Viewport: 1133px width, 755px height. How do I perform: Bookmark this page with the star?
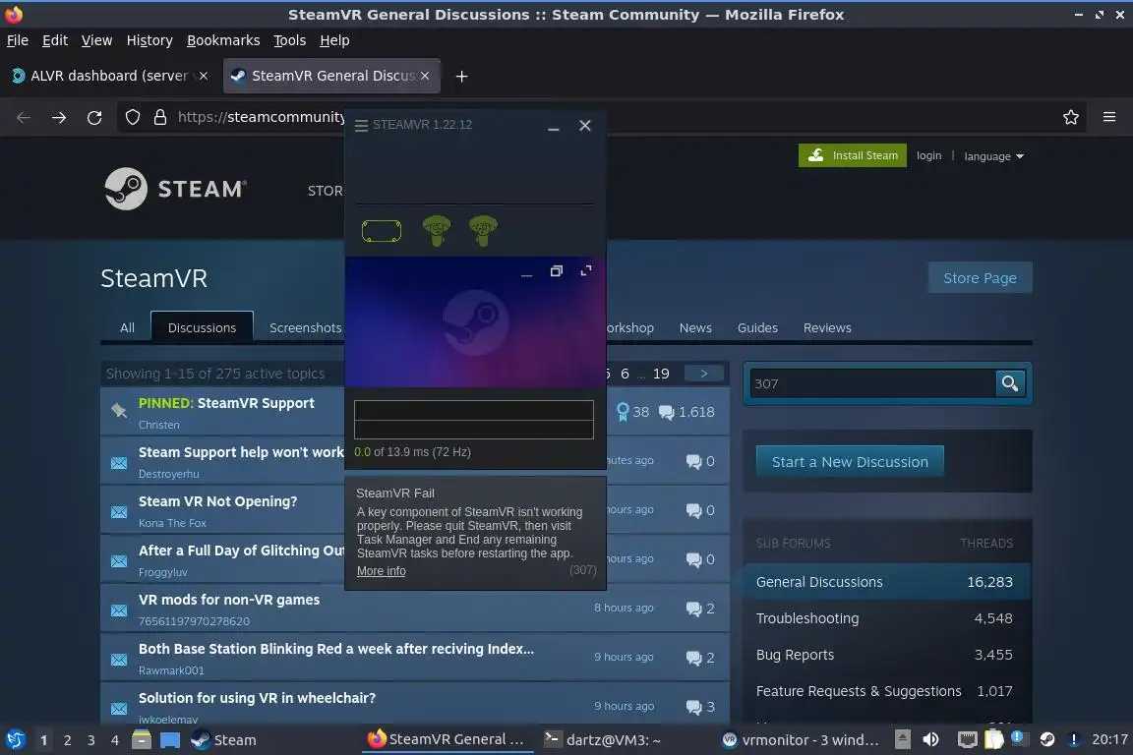[x=1071, y=117]
